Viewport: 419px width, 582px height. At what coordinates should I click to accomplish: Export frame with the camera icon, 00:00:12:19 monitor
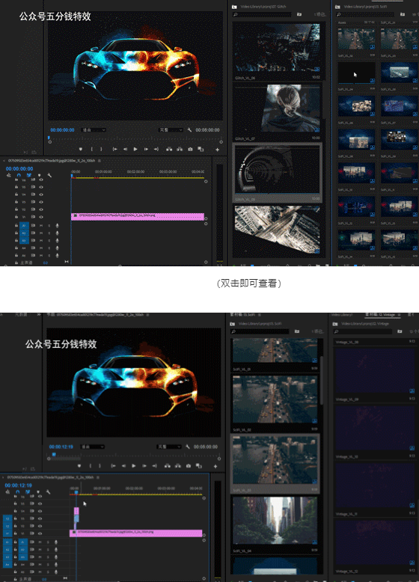[x=189, y=466]
